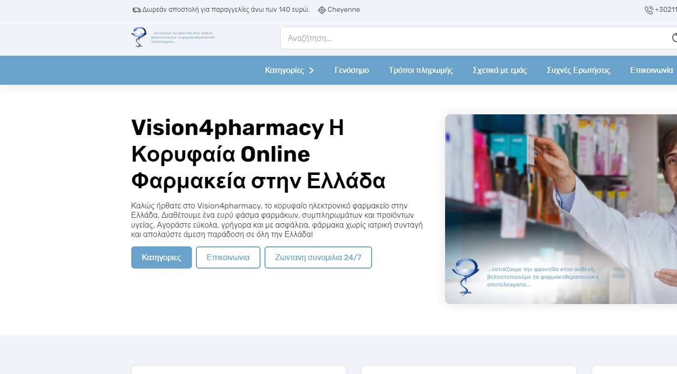Click the phone icon in top bar
The height and width of the screenshot is (374, 677).
[649, 10]
